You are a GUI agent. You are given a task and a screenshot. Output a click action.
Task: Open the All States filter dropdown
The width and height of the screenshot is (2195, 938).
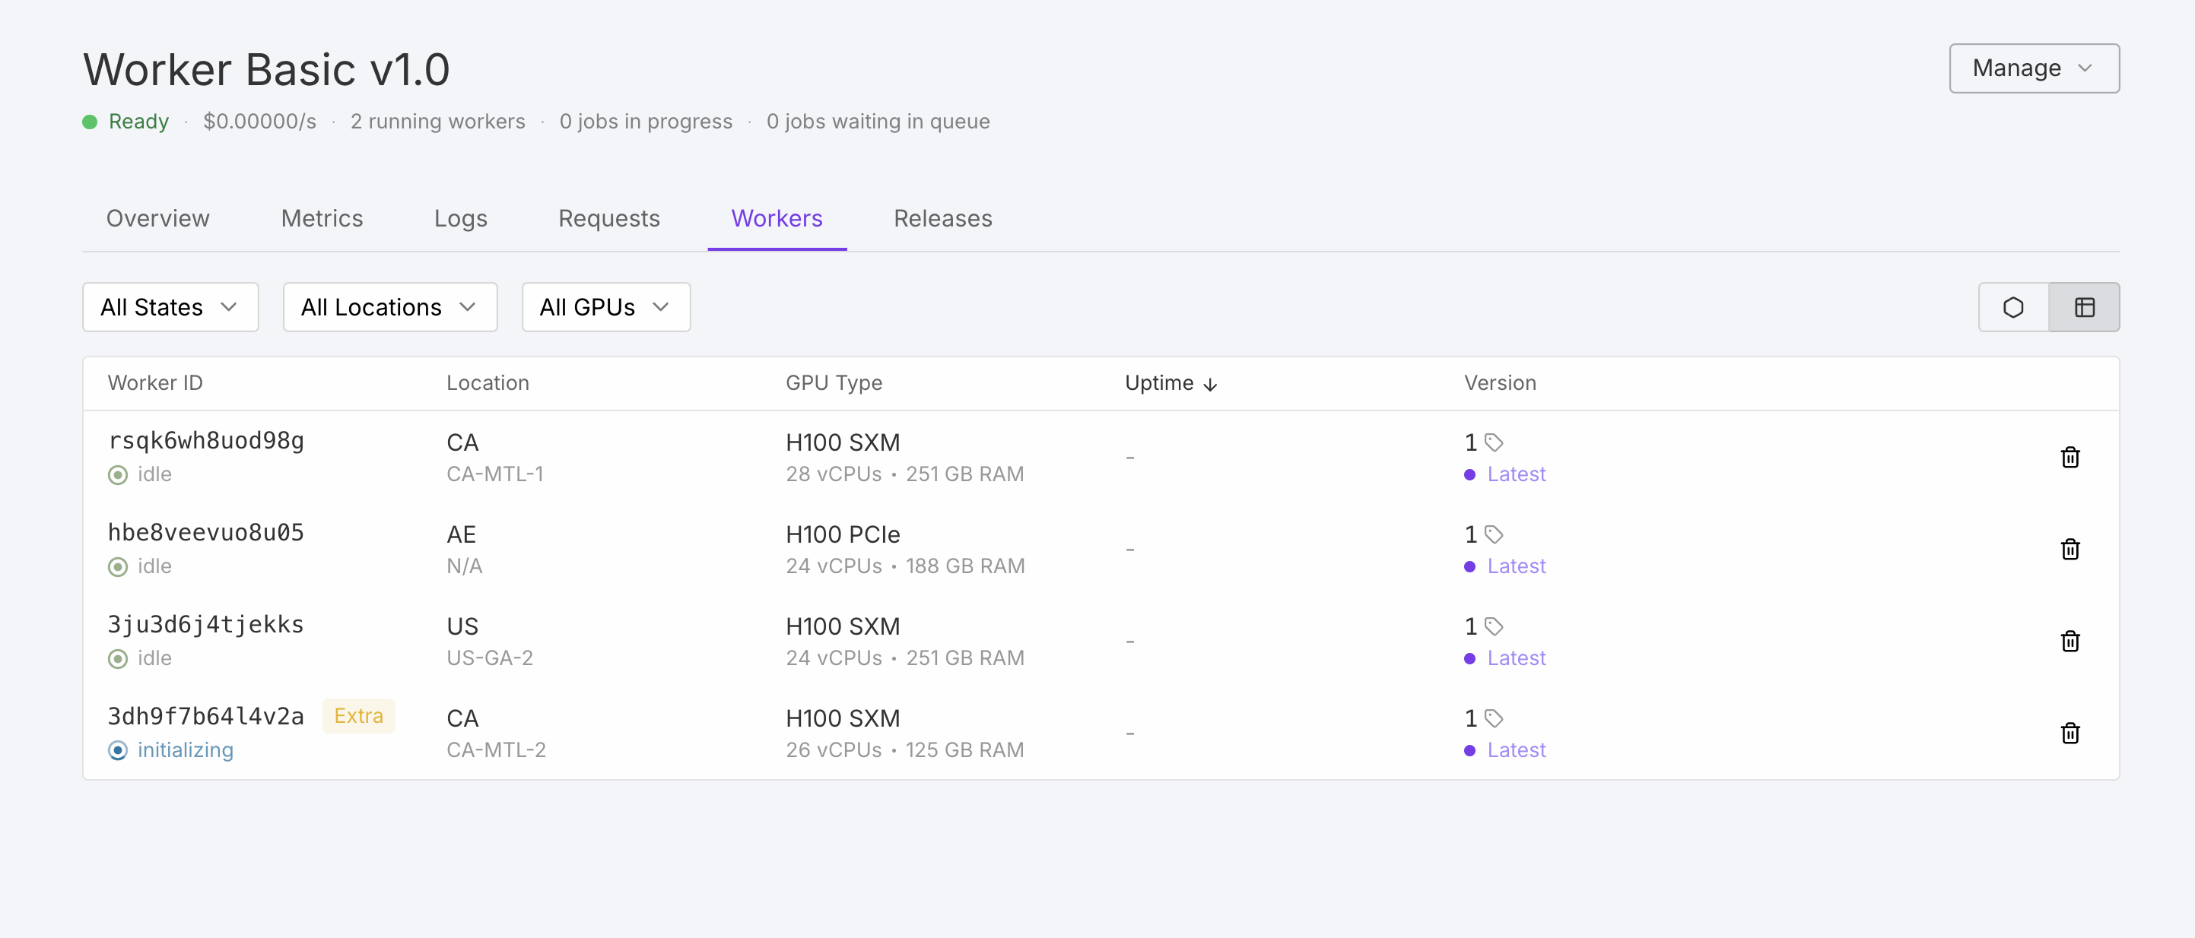click(170, 306)
